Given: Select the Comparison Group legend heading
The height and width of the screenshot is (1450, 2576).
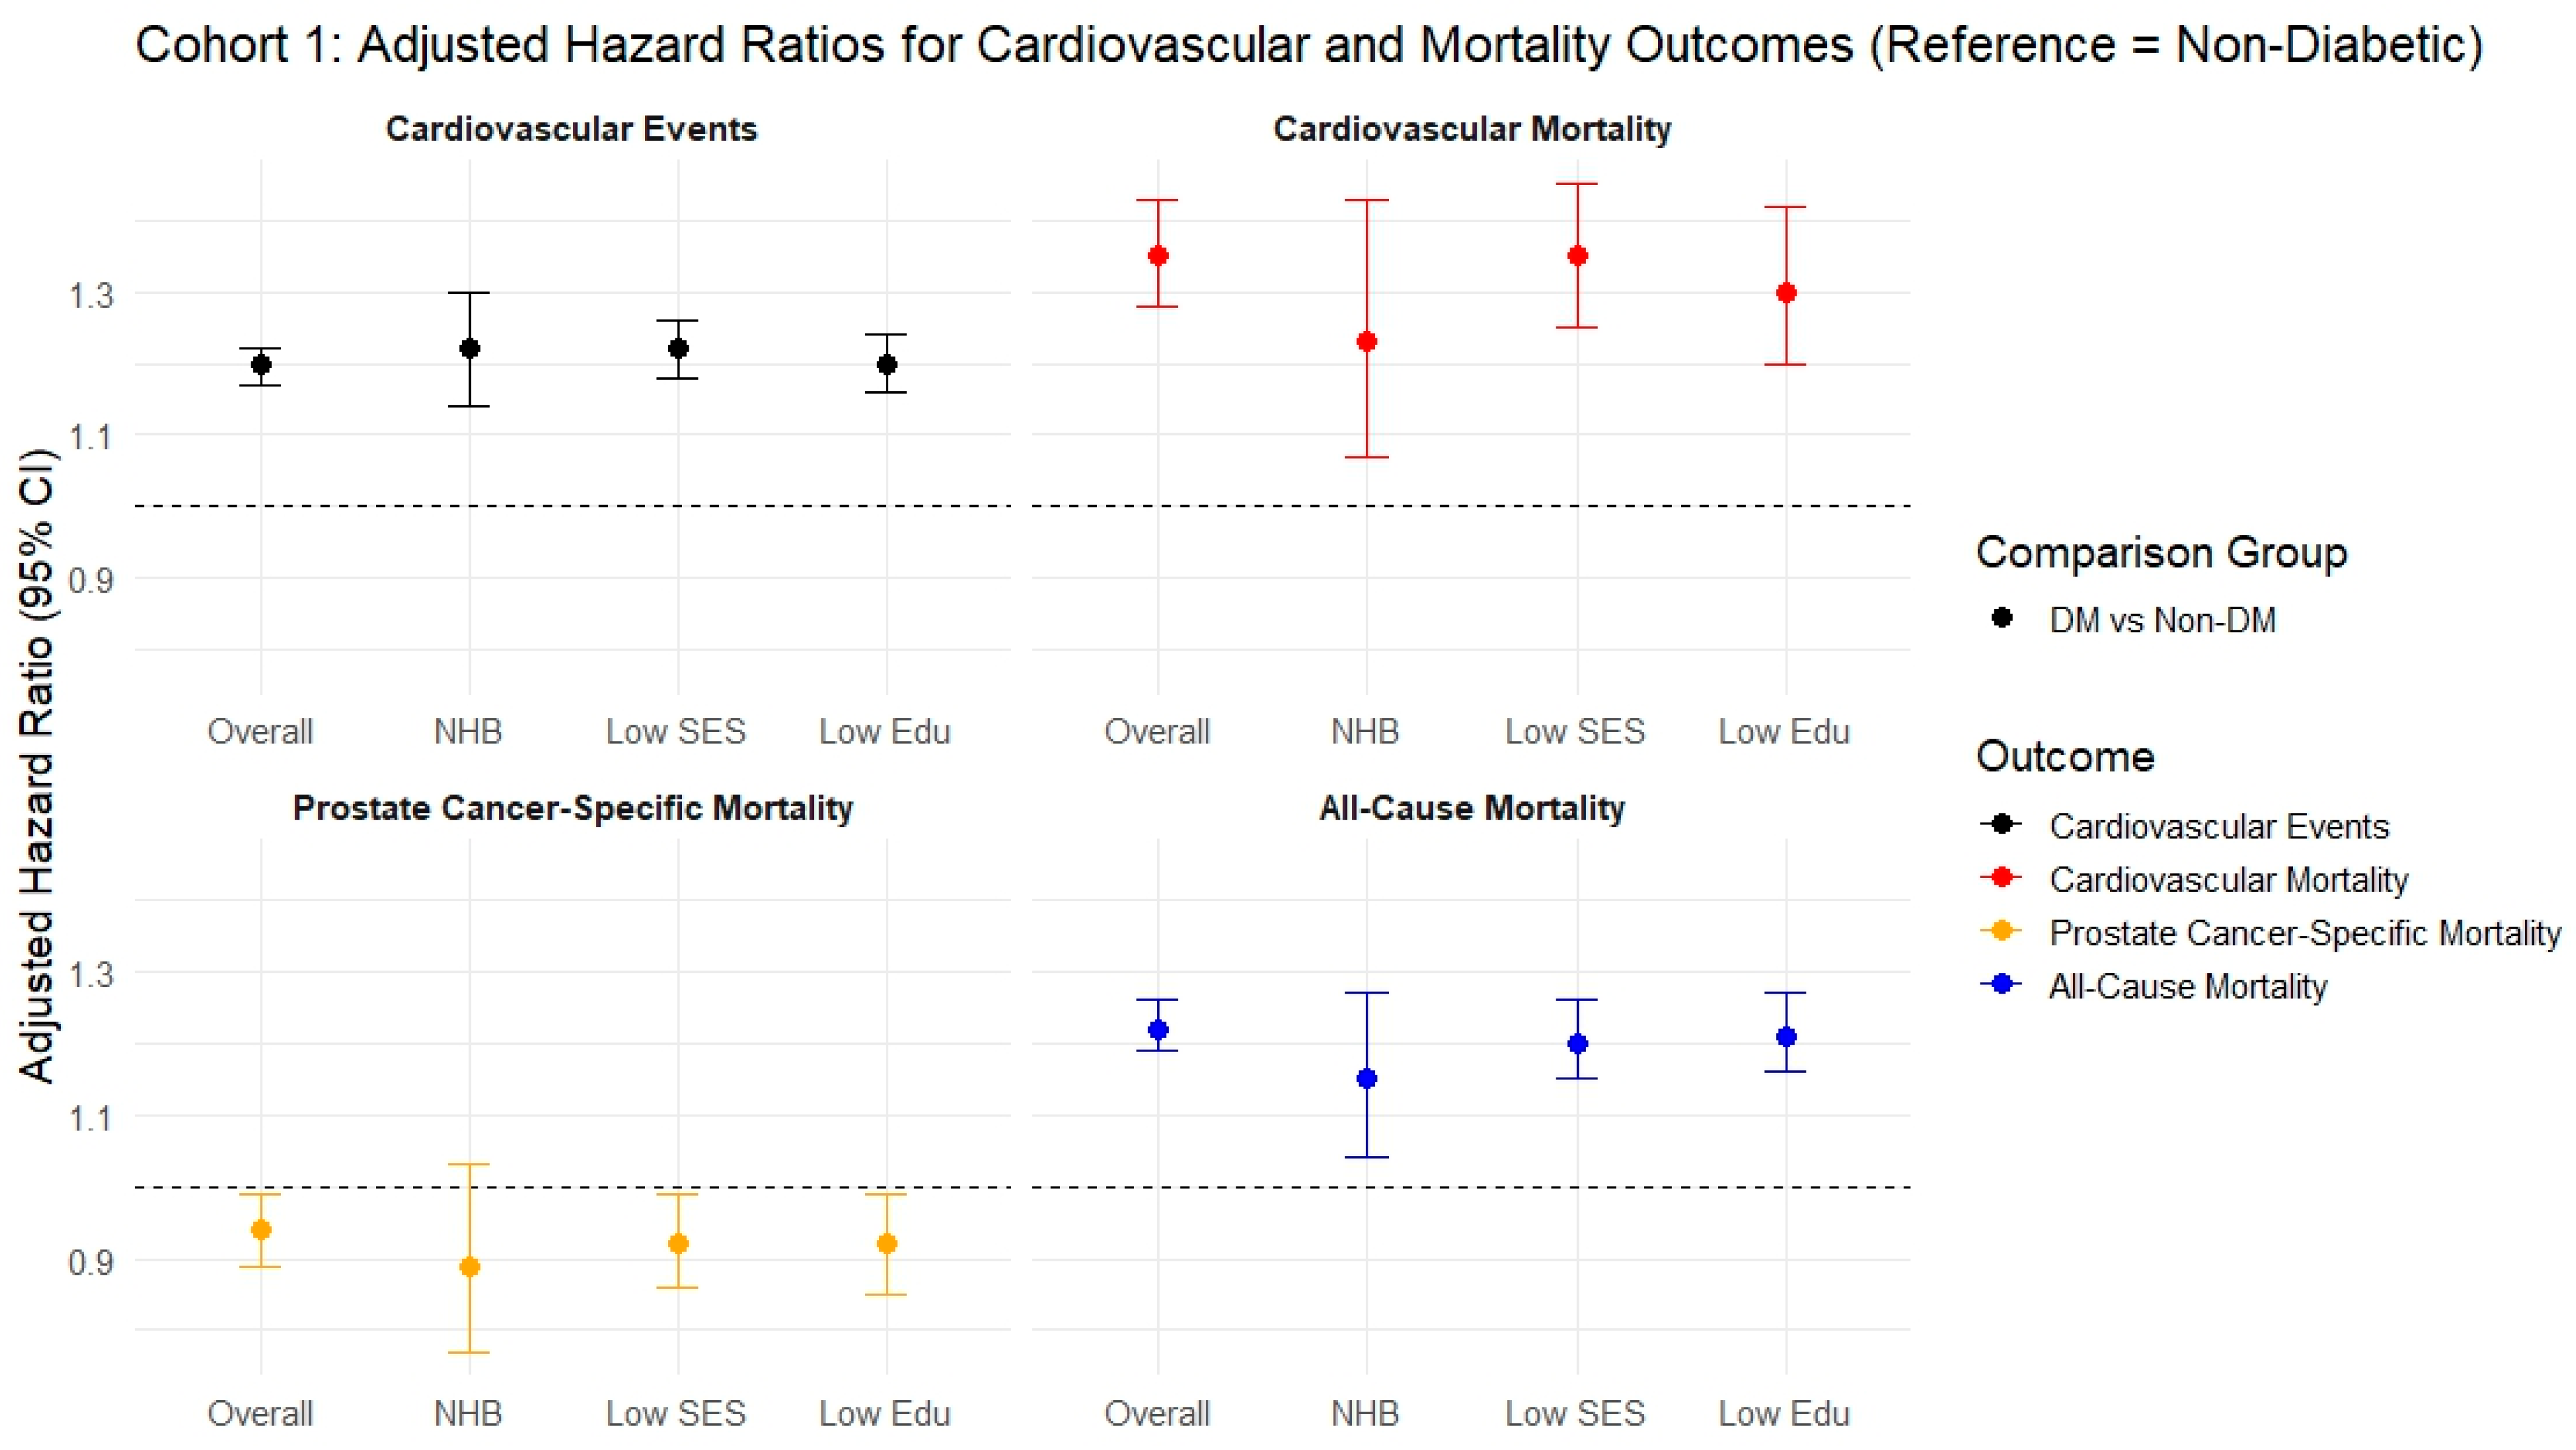Looking at the screenshot, I should [x=2161, y=552].
